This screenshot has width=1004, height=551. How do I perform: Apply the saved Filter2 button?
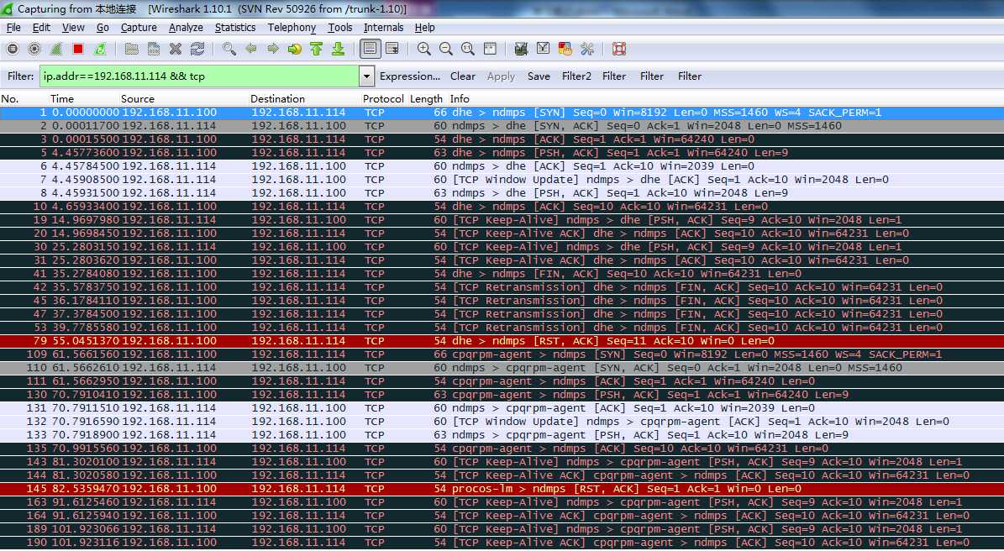pyautogui.click(x=577, y=76)
